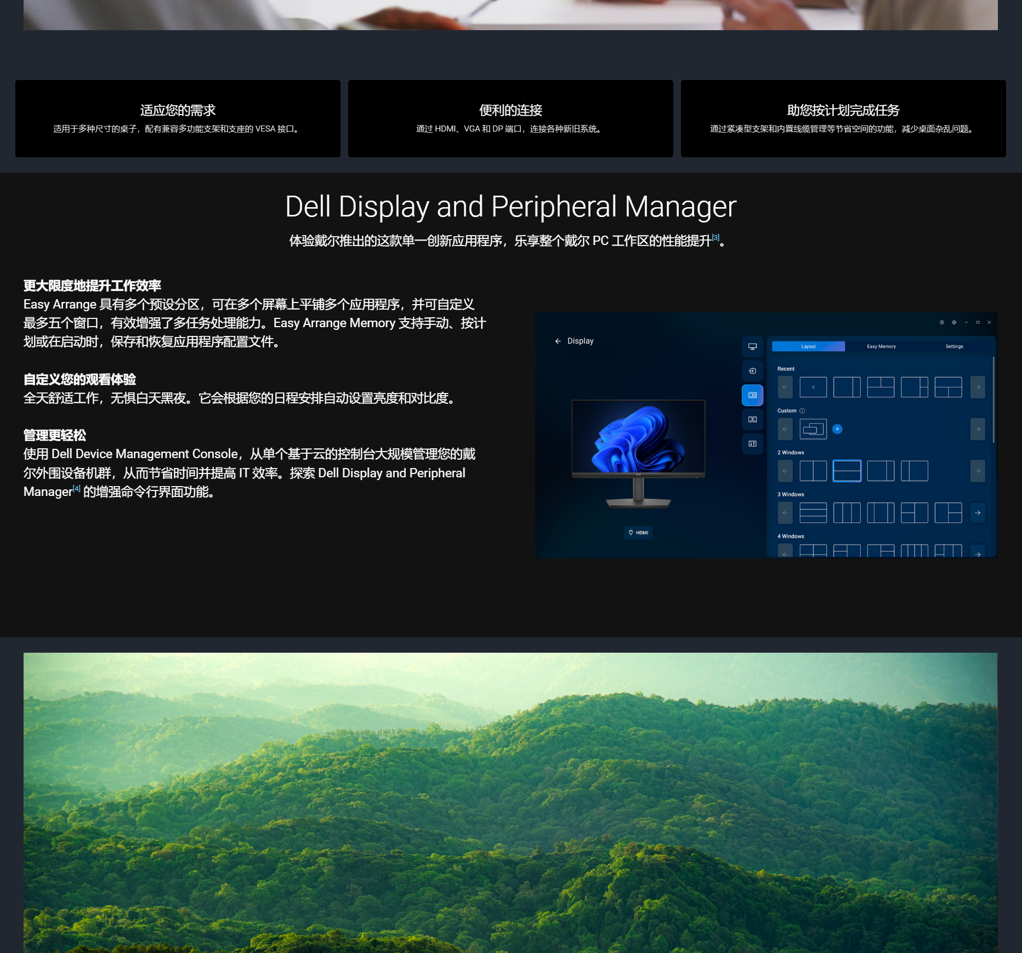Switch to the Layout tab
The image size is (1022, 953).
click(808, 346)
